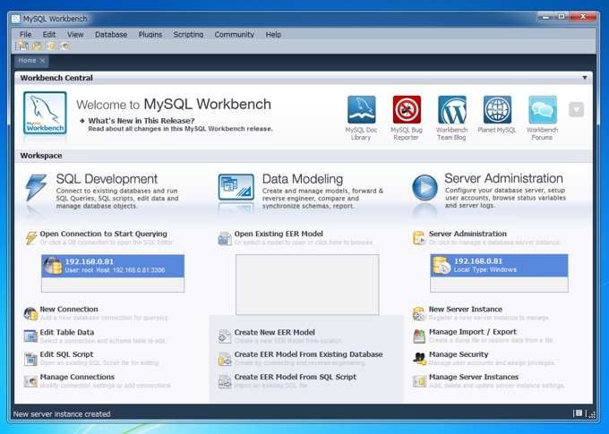Click the Manage Server Instances icon
The width and height of the screenshot is (609, 434).
[419, 381]
